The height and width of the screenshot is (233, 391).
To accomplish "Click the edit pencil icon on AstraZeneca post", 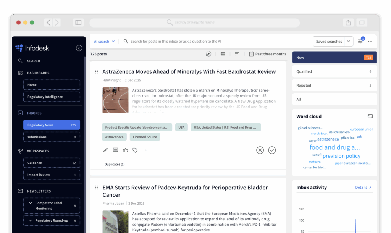I will click(x=106, y=150).
